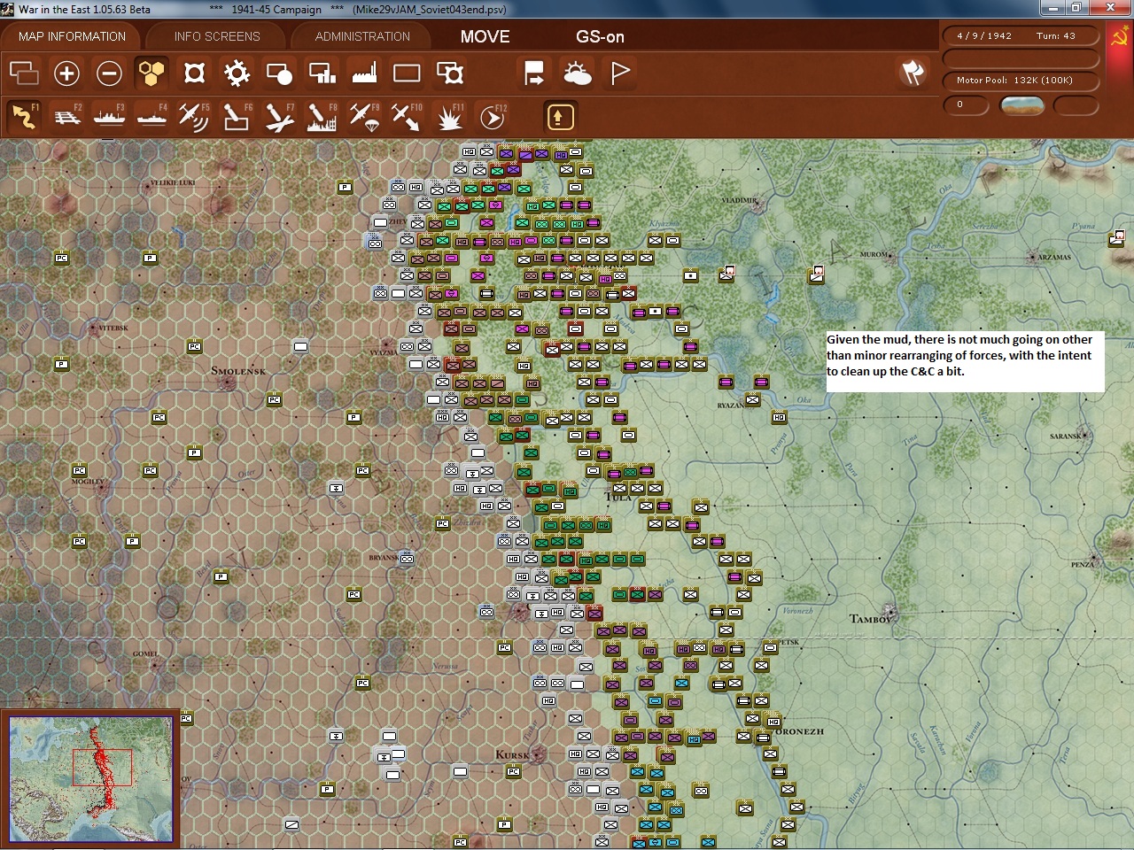Click the Gomel city label on map
Viewport: 1134px width, 850px height.
[145, 654]
